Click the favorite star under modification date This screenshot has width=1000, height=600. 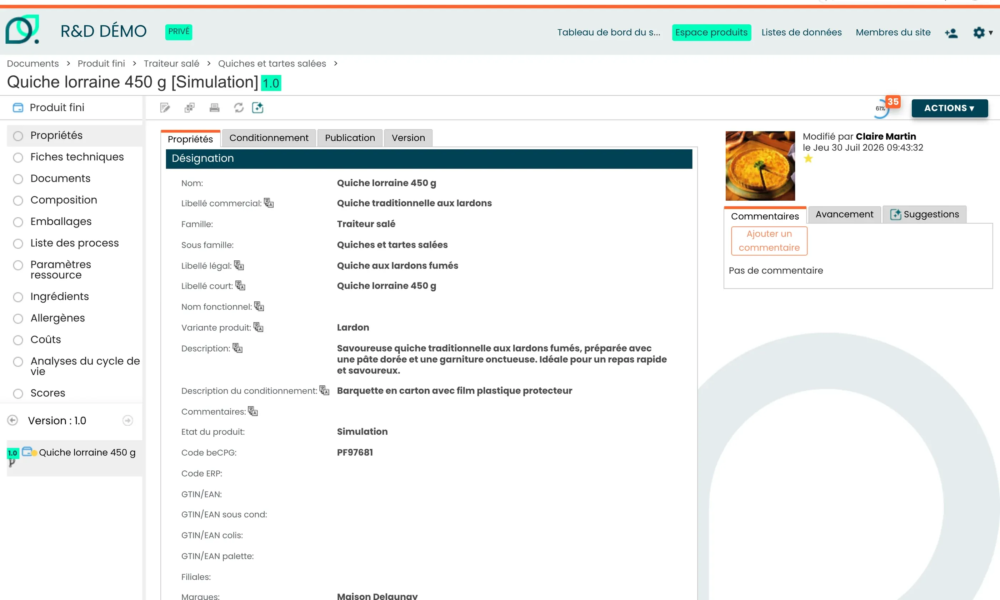(808, 159)
